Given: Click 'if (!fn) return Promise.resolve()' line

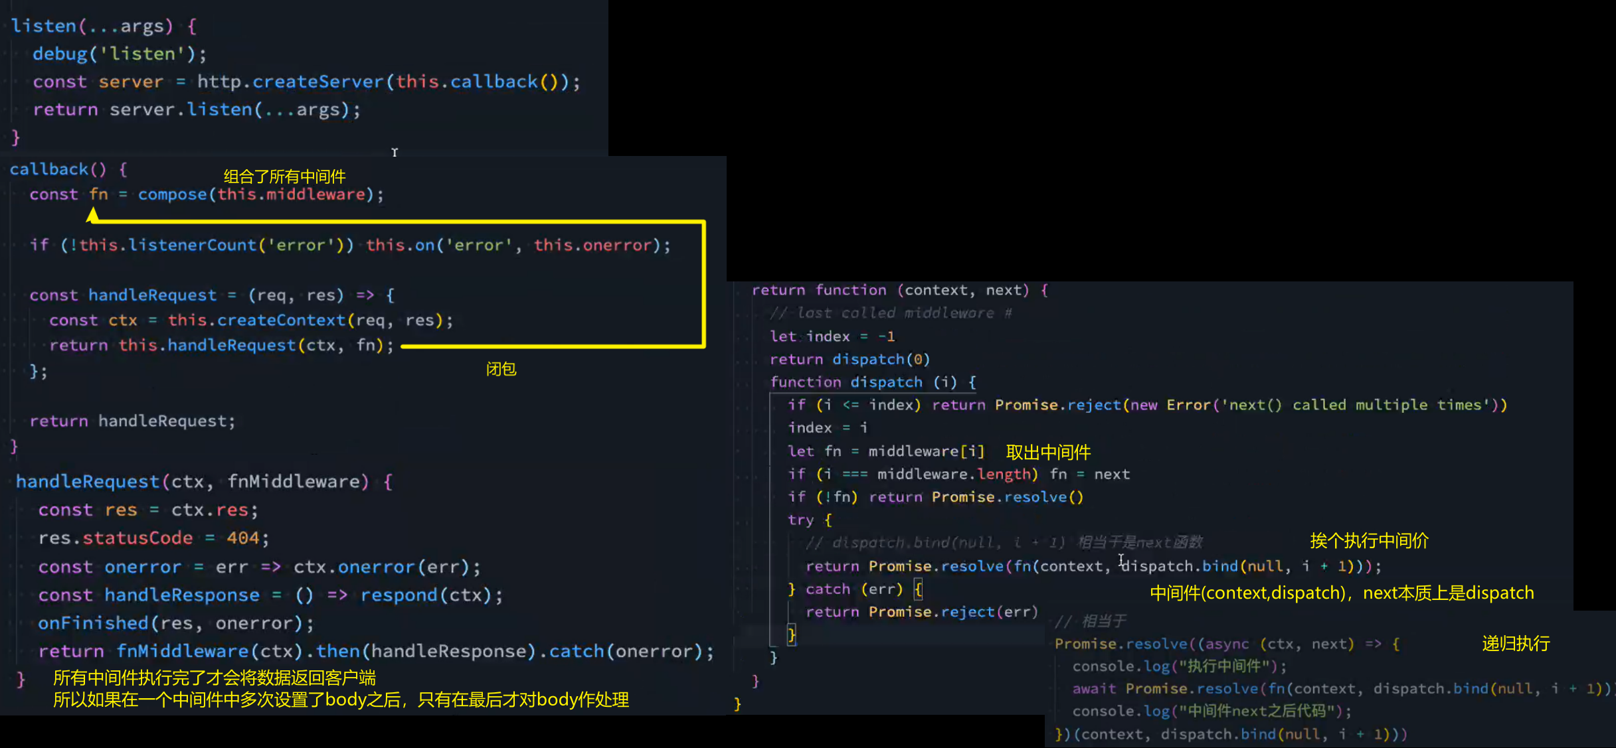Looking at the screenshot, I should coord(935,498).
